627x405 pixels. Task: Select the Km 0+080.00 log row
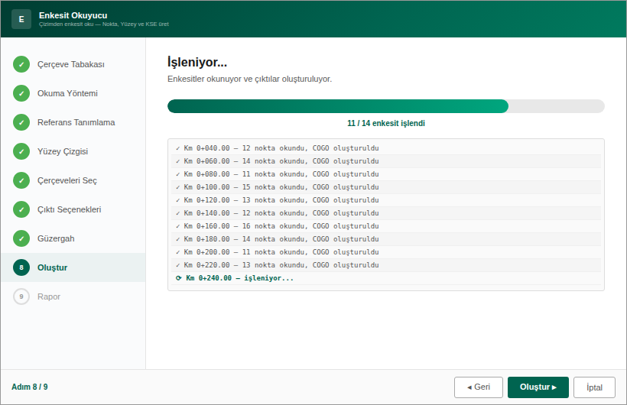386,174
